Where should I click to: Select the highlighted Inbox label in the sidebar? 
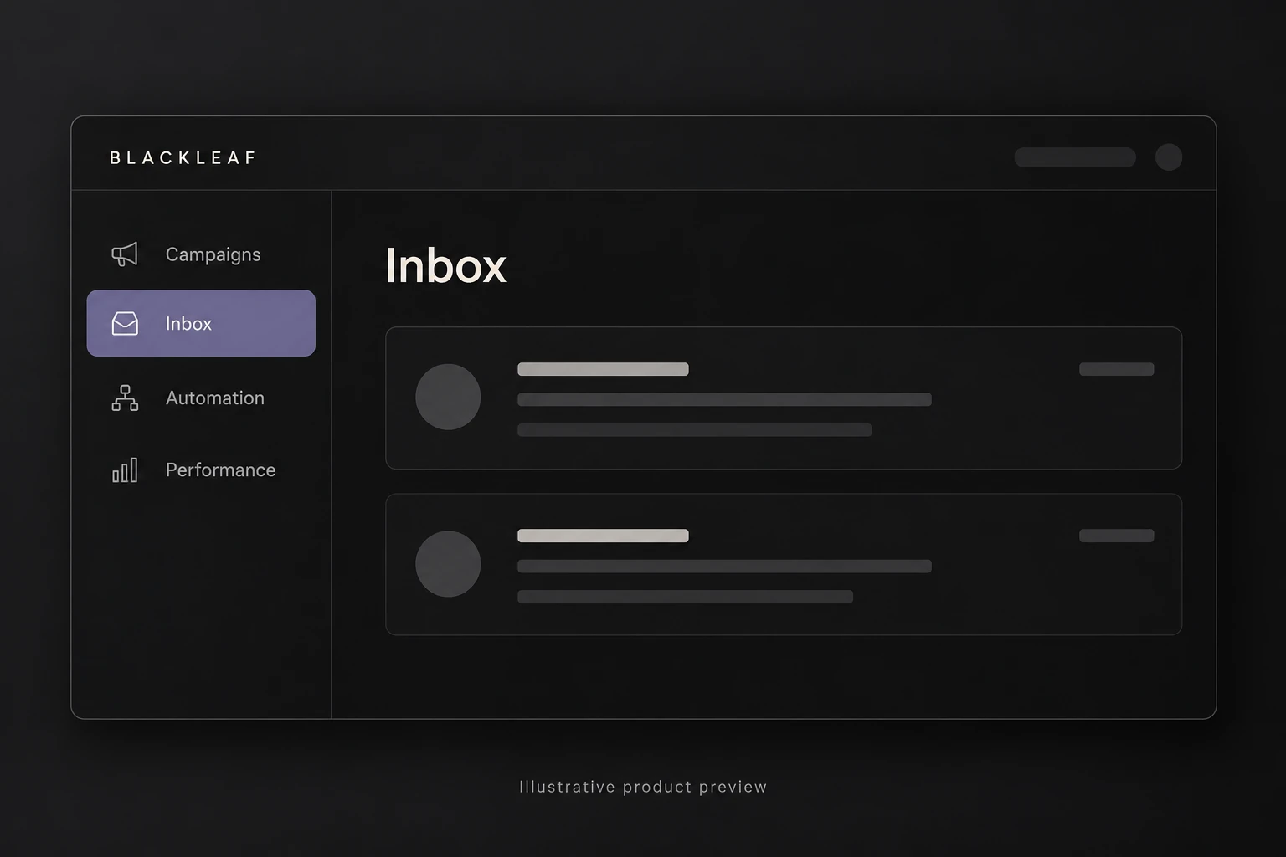click(188, 324)
